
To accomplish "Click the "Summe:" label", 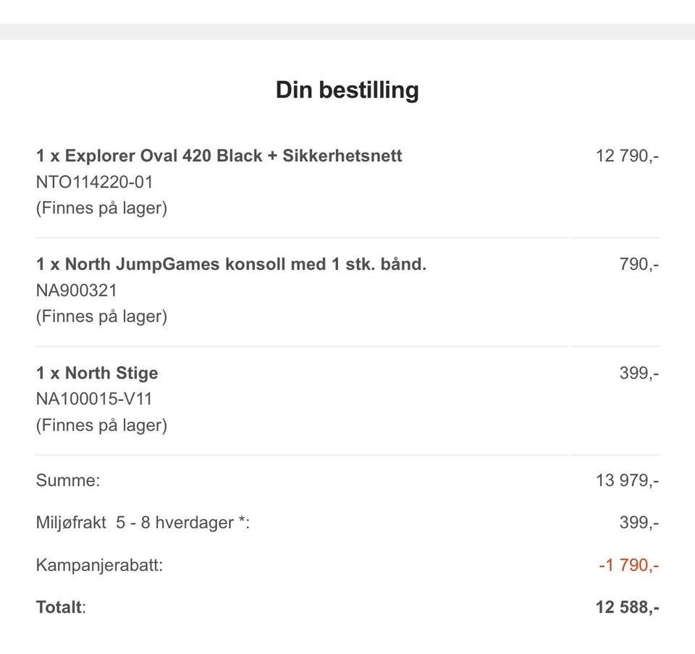I will (x=68, y=480).
